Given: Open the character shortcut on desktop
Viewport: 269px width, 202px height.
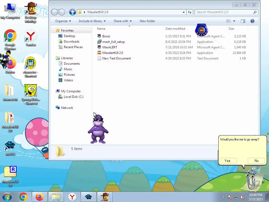Looking at the screenshot, I should (x=30, y=67).
